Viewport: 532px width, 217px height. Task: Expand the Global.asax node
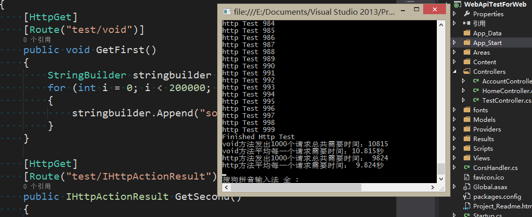[x=455, y=187]
